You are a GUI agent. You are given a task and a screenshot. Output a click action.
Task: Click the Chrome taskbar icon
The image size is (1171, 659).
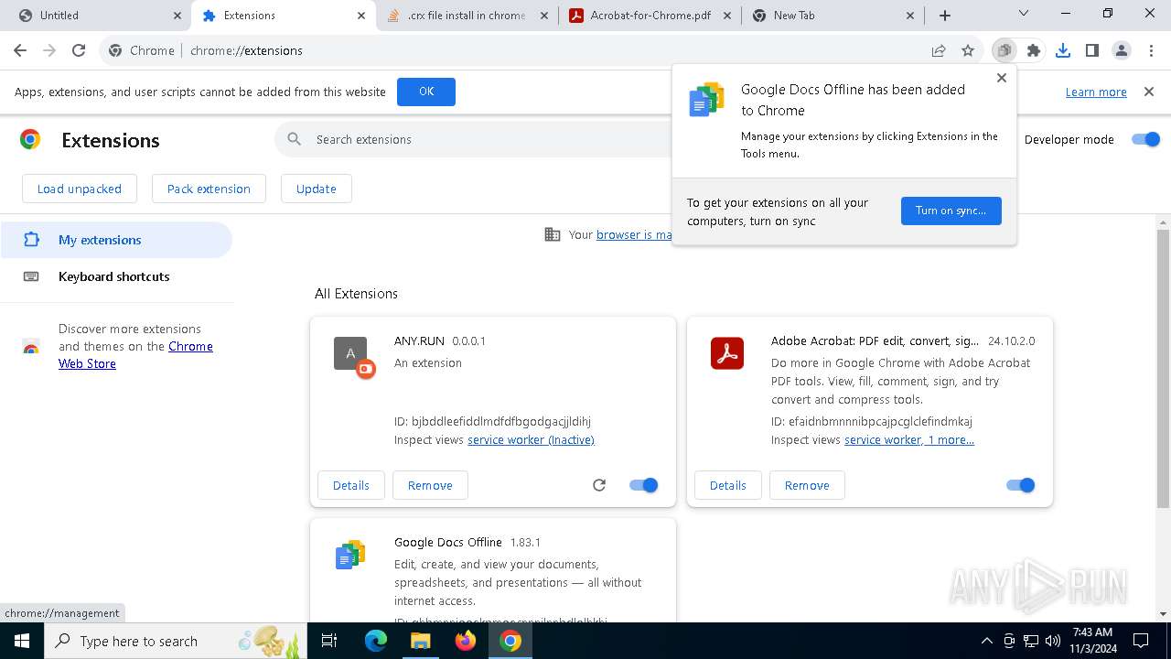click(x=510, y=641)
